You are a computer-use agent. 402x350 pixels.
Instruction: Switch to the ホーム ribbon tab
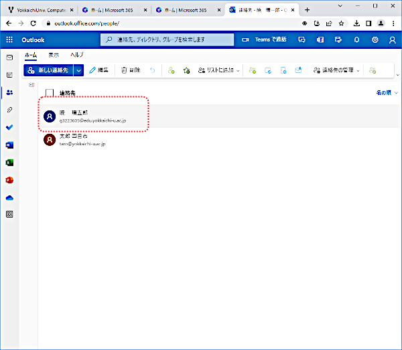tap(31, 55)
